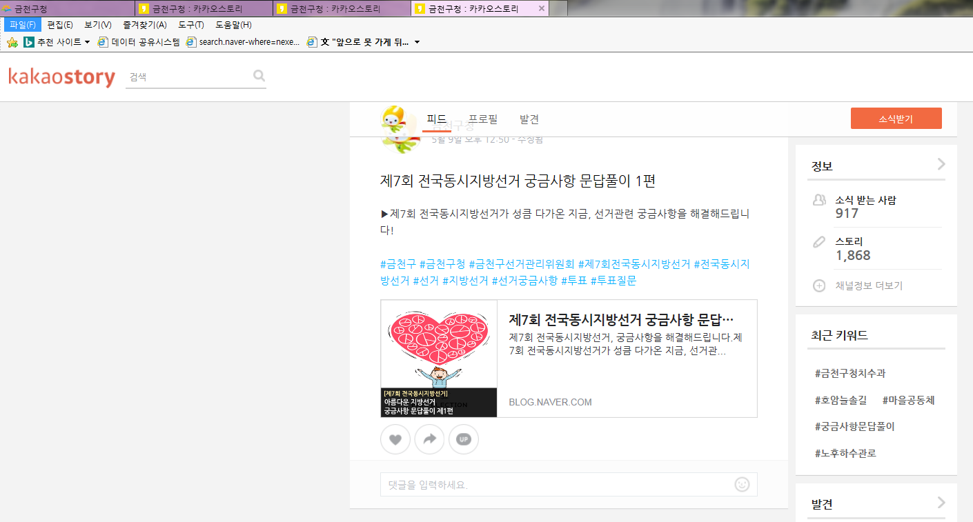
Task: Click the 최근 키워드 heading
Action: click(x=839, y=336)
